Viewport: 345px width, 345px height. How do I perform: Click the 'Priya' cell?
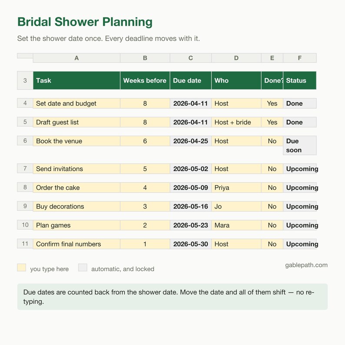[236, 187]
